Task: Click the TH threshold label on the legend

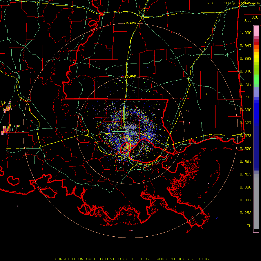Action: pyautogui.click(x=249, y=226)
